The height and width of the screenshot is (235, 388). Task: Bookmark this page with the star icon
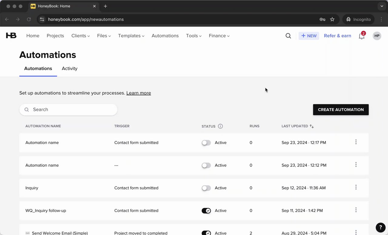coord(332,19)
